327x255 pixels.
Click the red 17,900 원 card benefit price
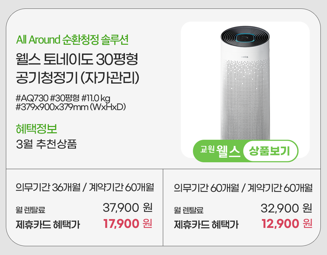coord(128,224)
